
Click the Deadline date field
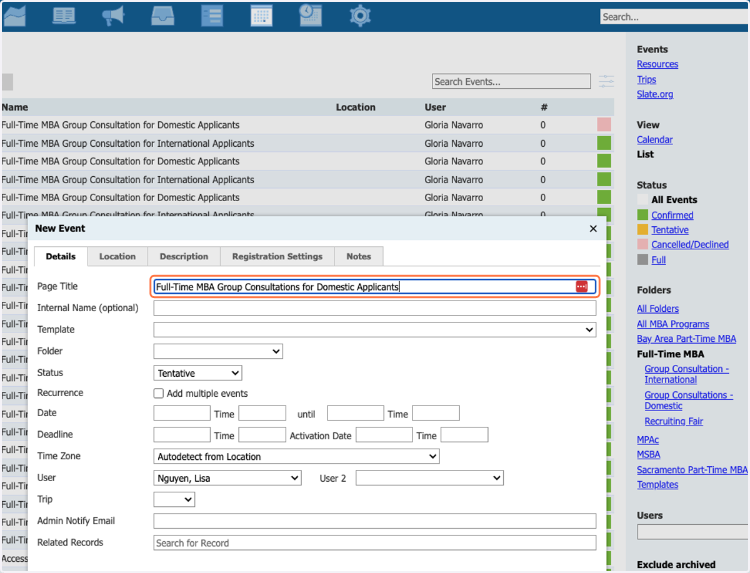point(182,435)
